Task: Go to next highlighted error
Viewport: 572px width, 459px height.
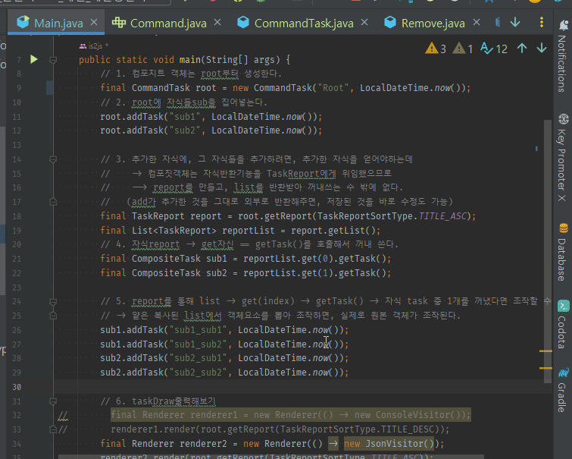Action: (542, 49)
